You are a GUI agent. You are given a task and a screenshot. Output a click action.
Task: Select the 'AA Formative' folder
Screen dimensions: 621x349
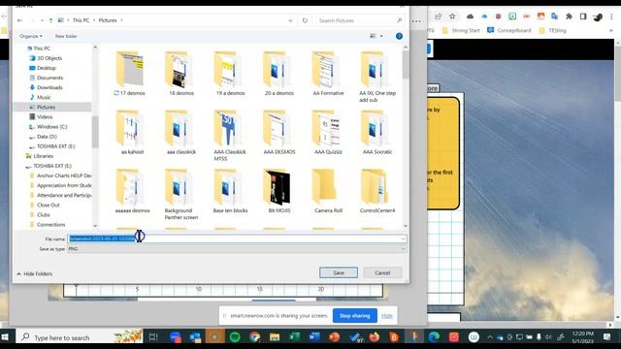(328, 74)
